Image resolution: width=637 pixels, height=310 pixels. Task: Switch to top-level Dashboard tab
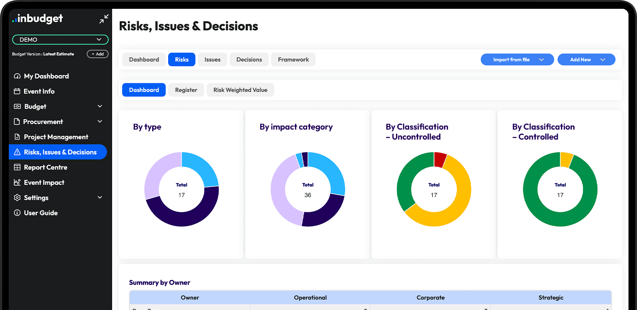tap(144, 60)
